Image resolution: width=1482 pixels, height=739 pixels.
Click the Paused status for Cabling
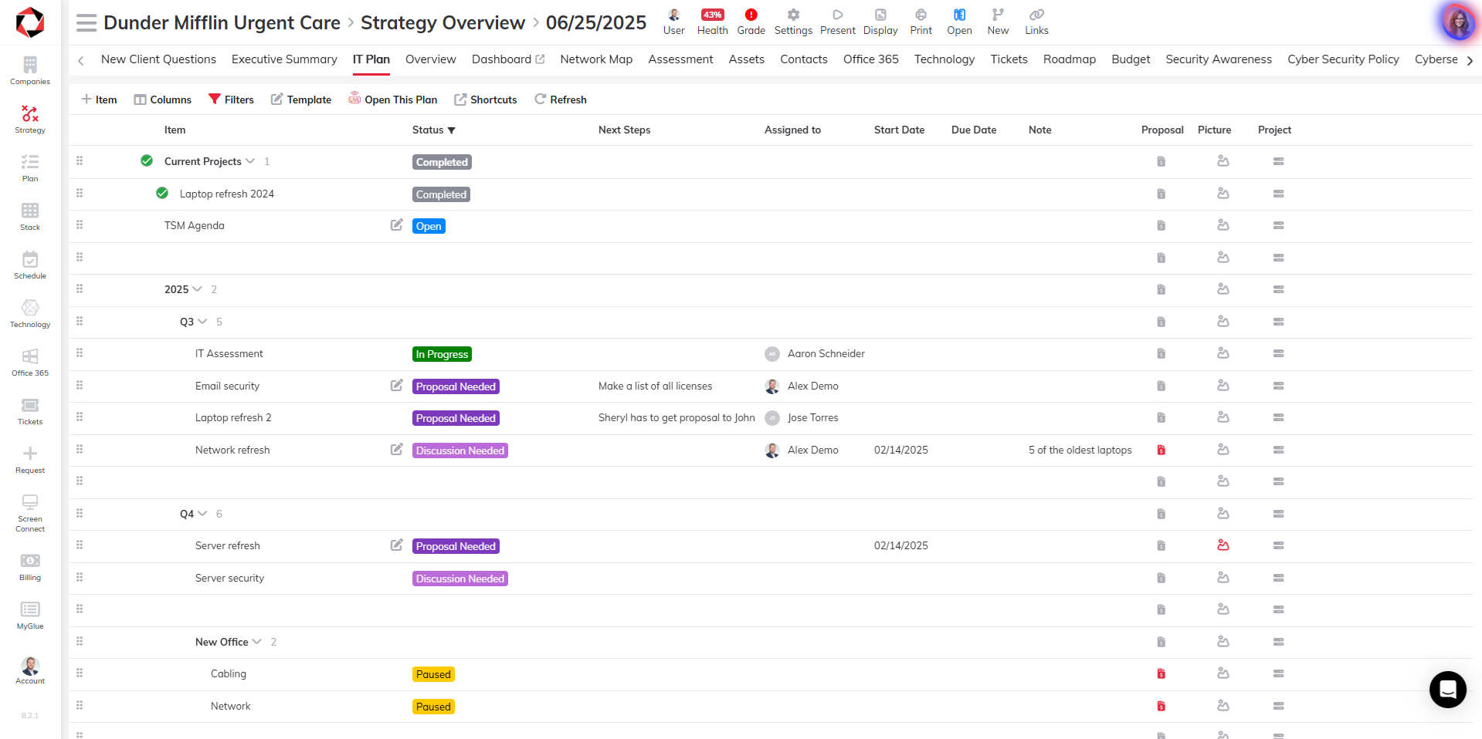click(433, 674)
